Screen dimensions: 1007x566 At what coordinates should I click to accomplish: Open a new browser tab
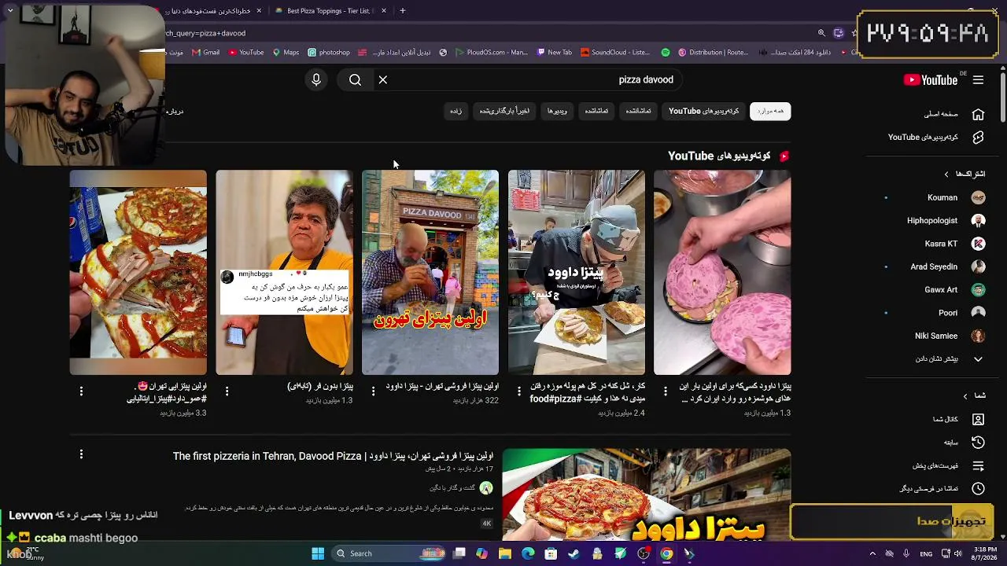point(403,11)
